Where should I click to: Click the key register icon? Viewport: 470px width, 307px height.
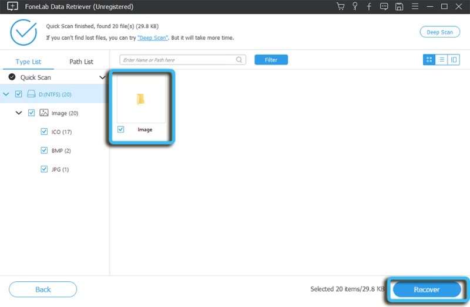pyautogui.click(x=355, y=6)
